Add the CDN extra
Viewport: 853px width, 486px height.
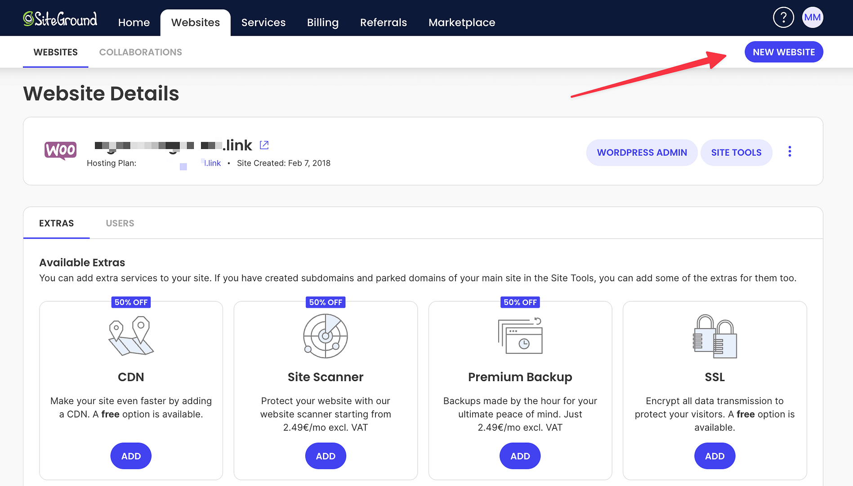tap(131, 456)
